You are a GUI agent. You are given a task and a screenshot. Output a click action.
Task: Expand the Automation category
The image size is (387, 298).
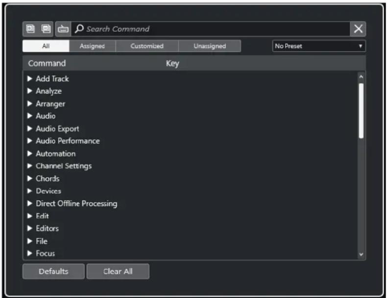(x=30, y=154)
